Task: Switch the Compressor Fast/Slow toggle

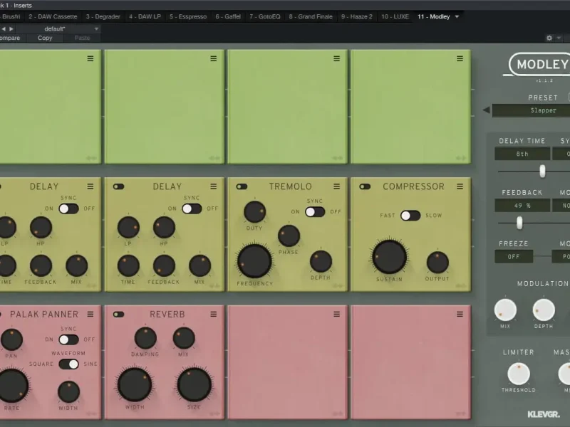Action: 410,216
